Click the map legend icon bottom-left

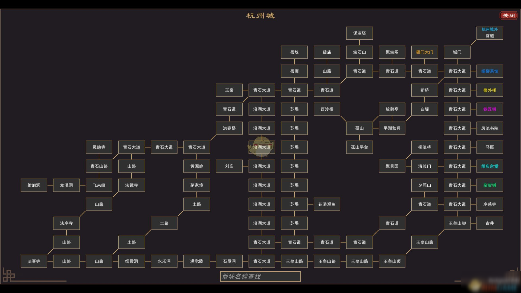coord(9,277)
